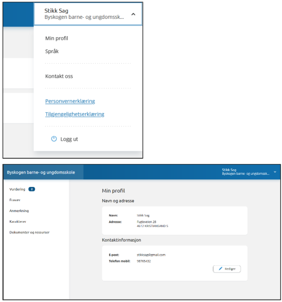
Task: Click the Byskogen barne- og ungdomsskole header title
Action: (41, 172)
